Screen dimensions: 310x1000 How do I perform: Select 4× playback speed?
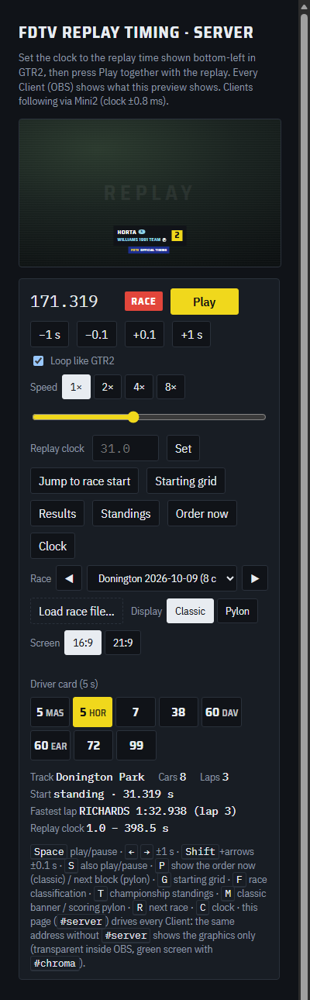coord(139,387)
